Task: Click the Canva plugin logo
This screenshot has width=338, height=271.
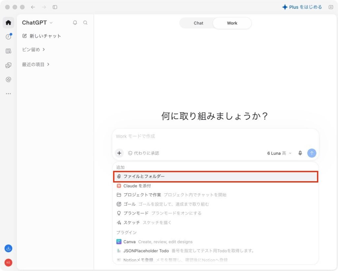Action: pos(119,242)
